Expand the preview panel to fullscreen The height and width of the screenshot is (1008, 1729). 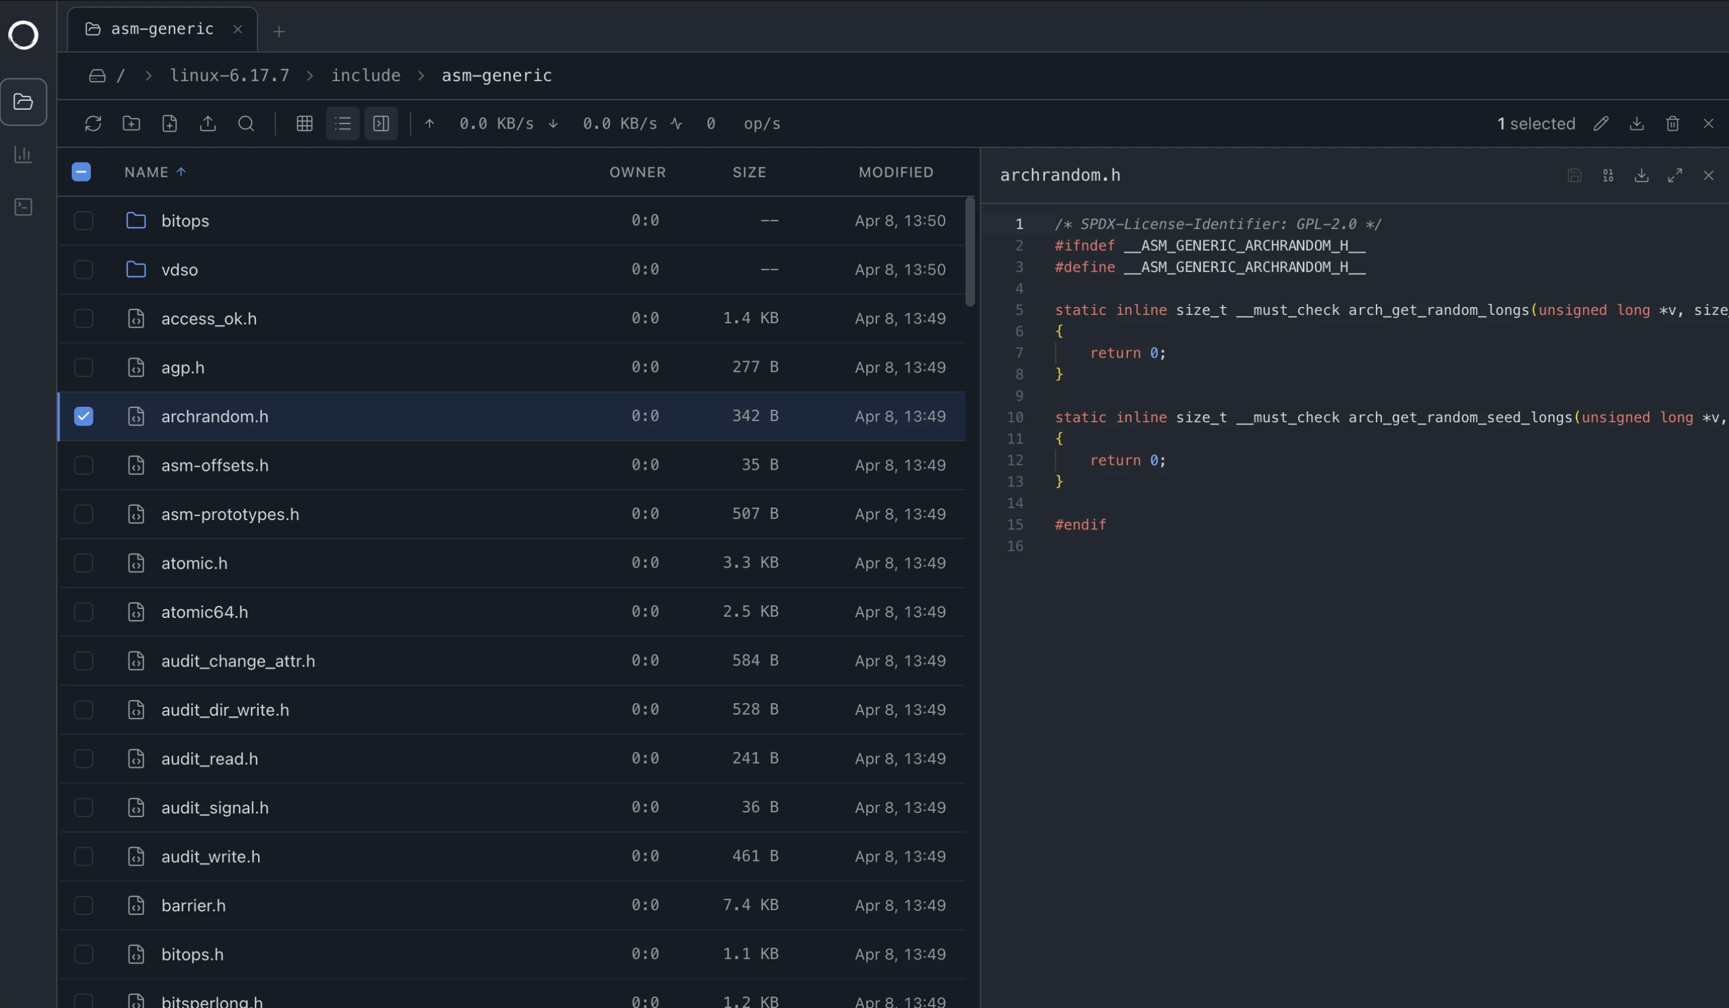click(1675, 176)
